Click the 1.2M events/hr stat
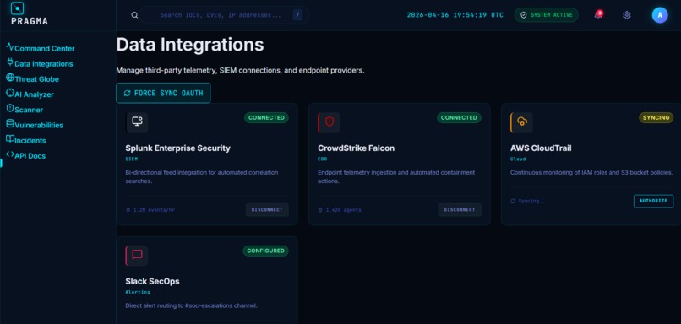681x324 pixels. click(154, 210)
